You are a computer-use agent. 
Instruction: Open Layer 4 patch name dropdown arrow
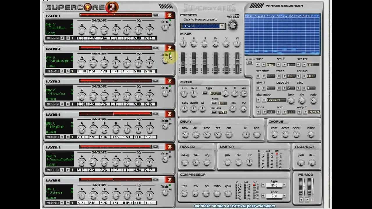tap(72, 127)
